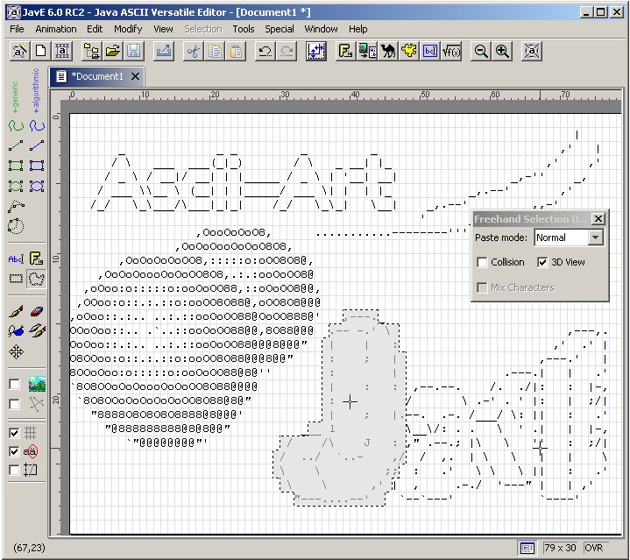Screen dimensions: 630x560
Task: Select the generic freehand curve tool
Action: pos(16,125)
